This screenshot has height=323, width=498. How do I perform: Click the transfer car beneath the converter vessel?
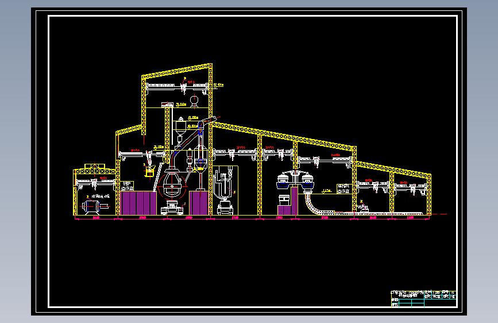(x=172, y=208)
